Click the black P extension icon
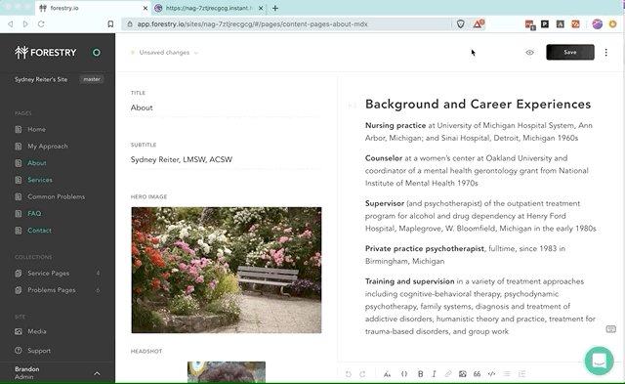 [x=545, y=23]
